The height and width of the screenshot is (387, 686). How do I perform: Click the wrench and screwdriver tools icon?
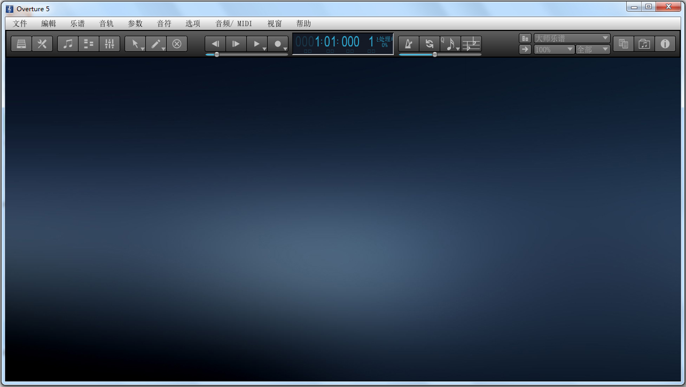[42, 44]
